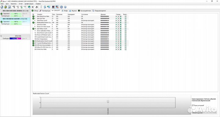Click the blue sync arrows toolbar icon
The image size is (220, 117).
[45, 7]
